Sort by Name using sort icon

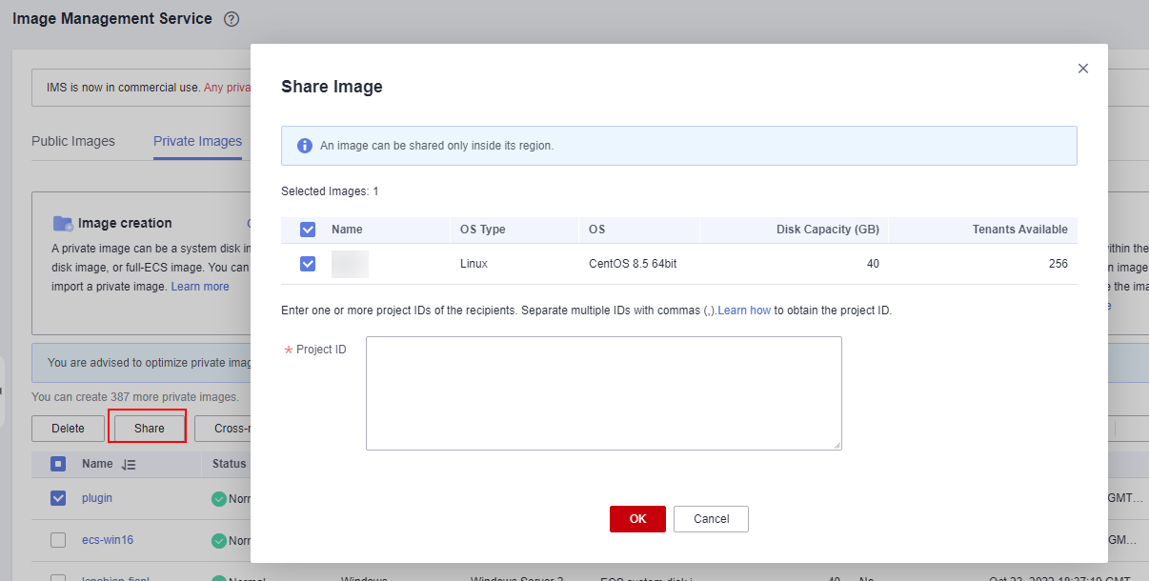130,465
